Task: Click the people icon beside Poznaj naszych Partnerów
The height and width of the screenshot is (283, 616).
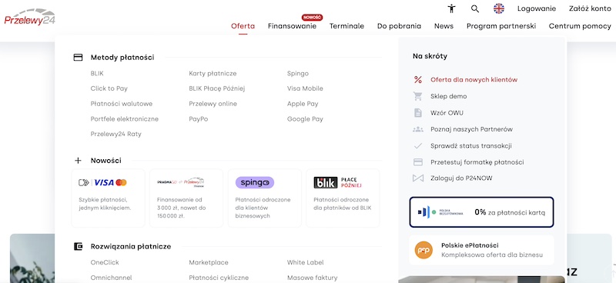Action: point(418,129)
